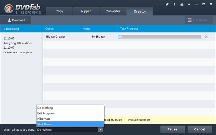Image resolution: width=216 pixels, height=135 pixels.
Task: Click the Download button with arrow icon
Action: pyautogui.click(x=17, y=20)
